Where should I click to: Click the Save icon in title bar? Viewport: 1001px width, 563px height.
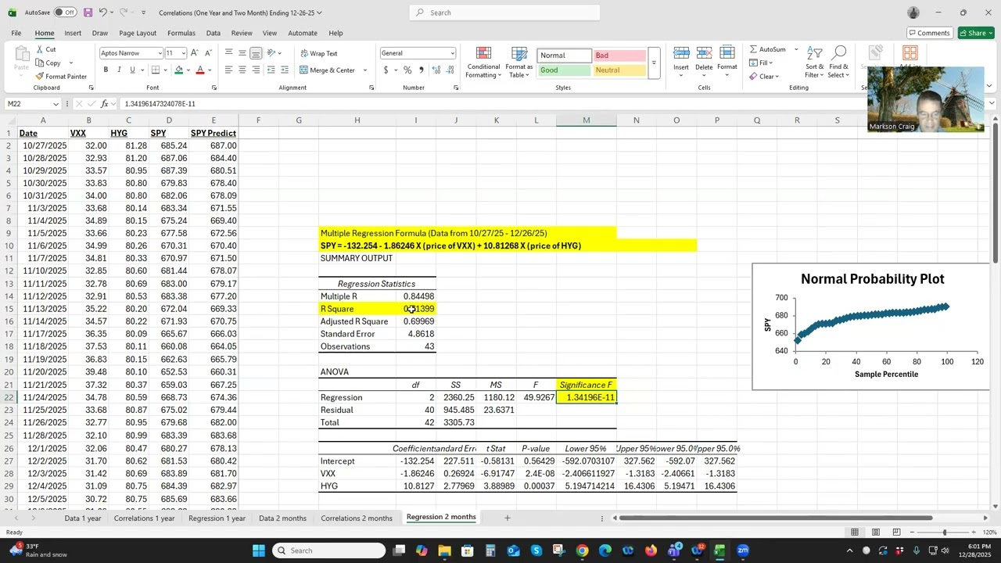[x=88, y=13]
